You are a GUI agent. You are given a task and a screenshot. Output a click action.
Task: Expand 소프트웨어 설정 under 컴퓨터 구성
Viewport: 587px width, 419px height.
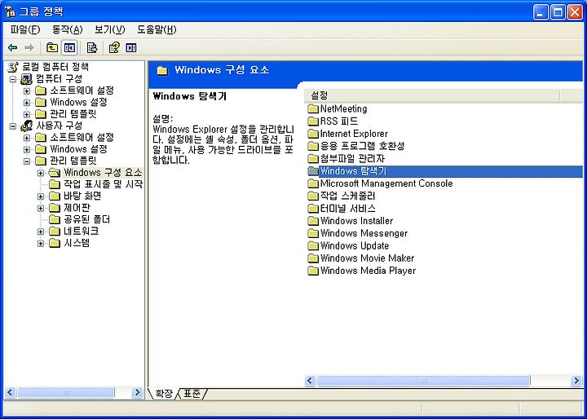tap(27, 90)
